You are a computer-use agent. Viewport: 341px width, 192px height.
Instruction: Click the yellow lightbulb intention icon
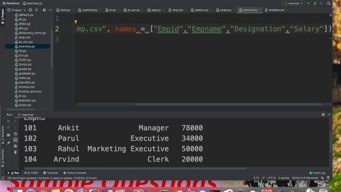76,21
